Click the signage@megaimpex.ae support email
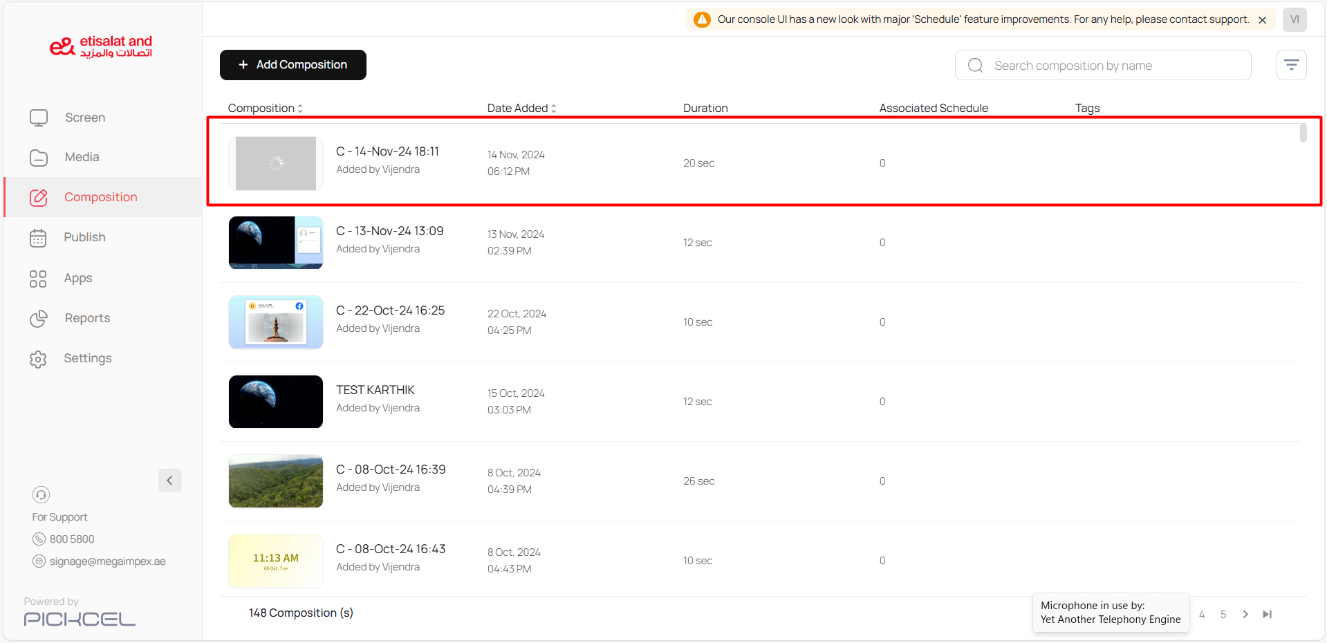This screenshot has width=1327, height=643. [x=107, y=561]
